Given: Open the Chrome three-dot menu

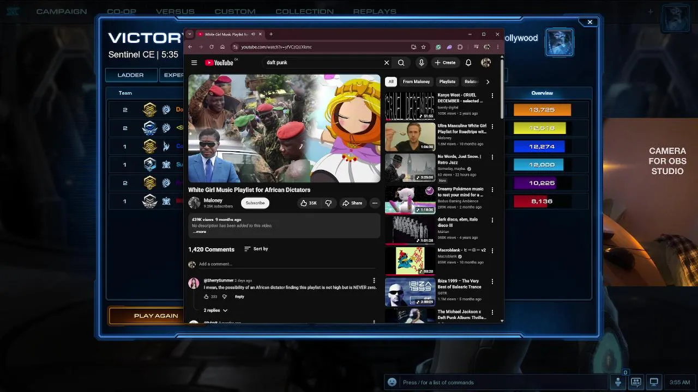Looking at the screenshot, I should [497, 47].
